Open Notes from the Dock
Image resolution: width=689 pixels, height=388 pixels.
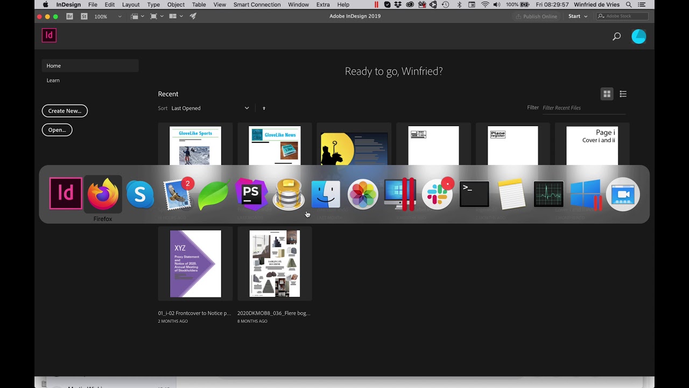[511, 194]
